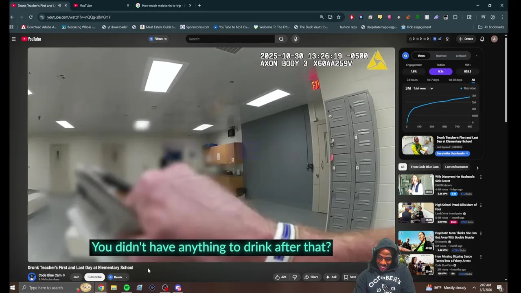Open Chrome three-dot menu

tap(502, 17)
